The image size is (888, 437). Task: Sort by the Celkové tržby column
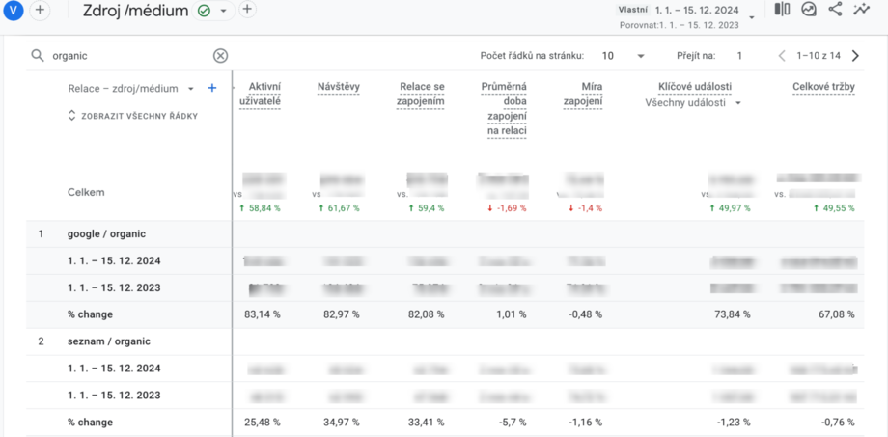pyautogui.click(x=823, y=88)
